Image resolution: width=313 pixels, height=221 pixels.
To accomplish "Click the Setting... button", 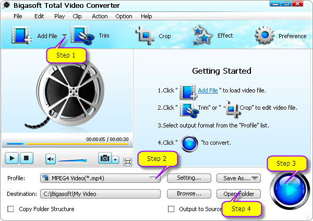I will point(189,178).
